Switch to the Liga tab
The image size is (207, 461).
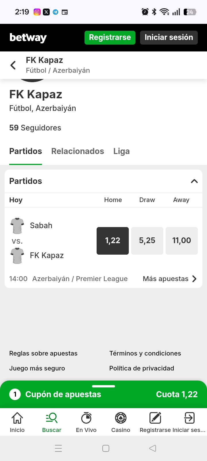(x=121, y=151)
